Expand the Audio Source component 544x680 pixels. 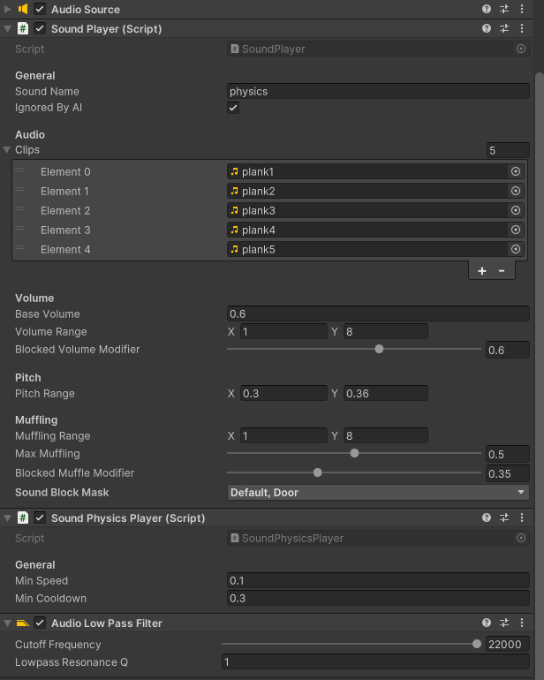point(8,8)
